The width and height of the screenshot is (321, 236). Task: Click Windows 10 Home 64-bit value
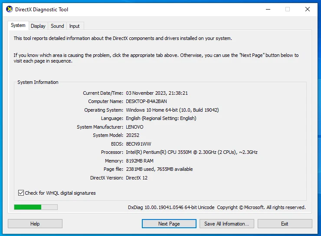pyautogui.click(x=172, y=110)
